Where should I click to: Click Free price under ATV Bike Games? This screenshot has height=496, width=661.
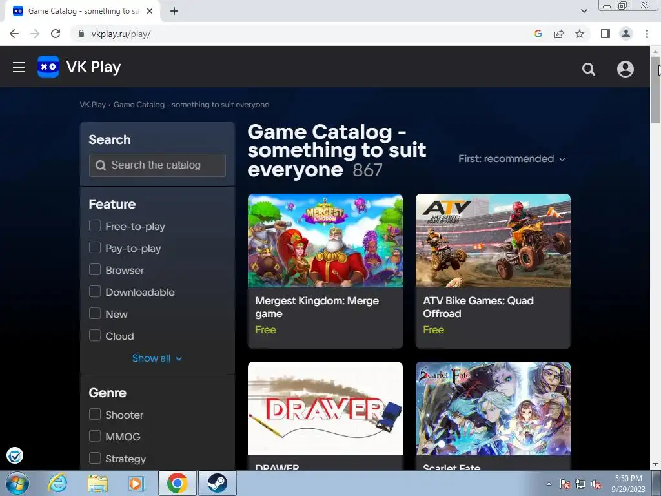[433, 330]
